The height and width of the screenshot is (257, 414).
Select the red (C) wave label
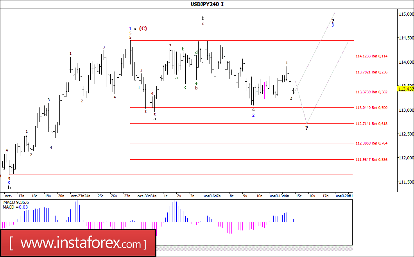pos(143,28)
